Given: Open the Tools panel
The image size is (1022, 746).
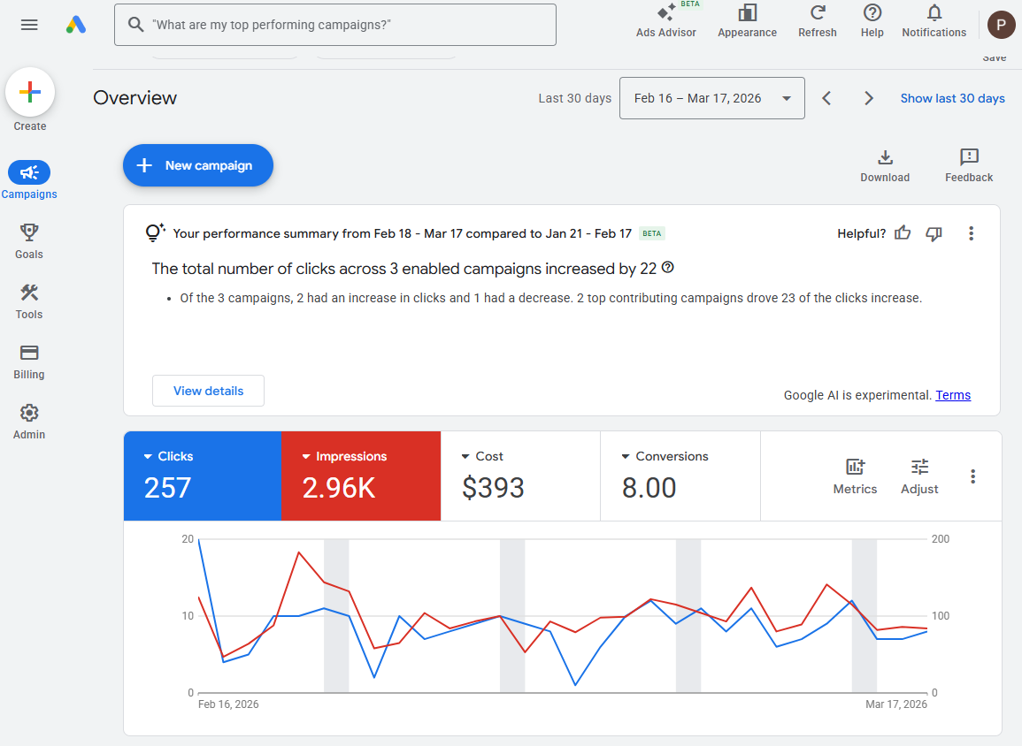Looking at the screenshot, I should pyautogui.click(x=29, y=301).
